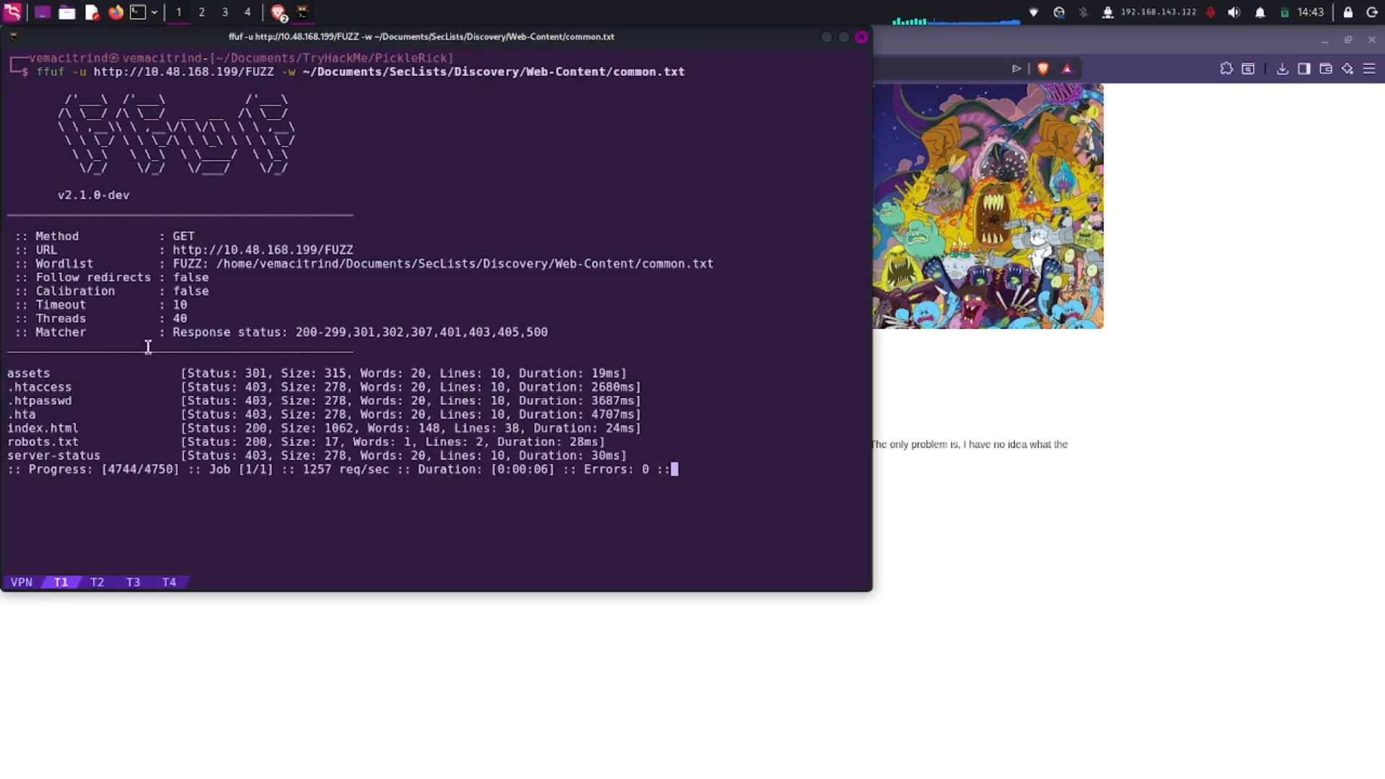Screen dimensions: 1385x779
Task: Focus the terminal taskbar entry
Action: point(302,12)
